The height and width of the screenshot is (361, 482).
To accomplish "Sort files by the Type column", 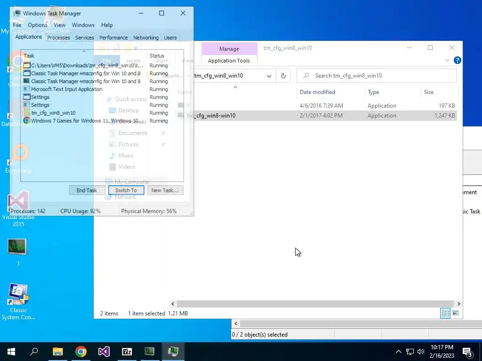I will pos(373,92).
